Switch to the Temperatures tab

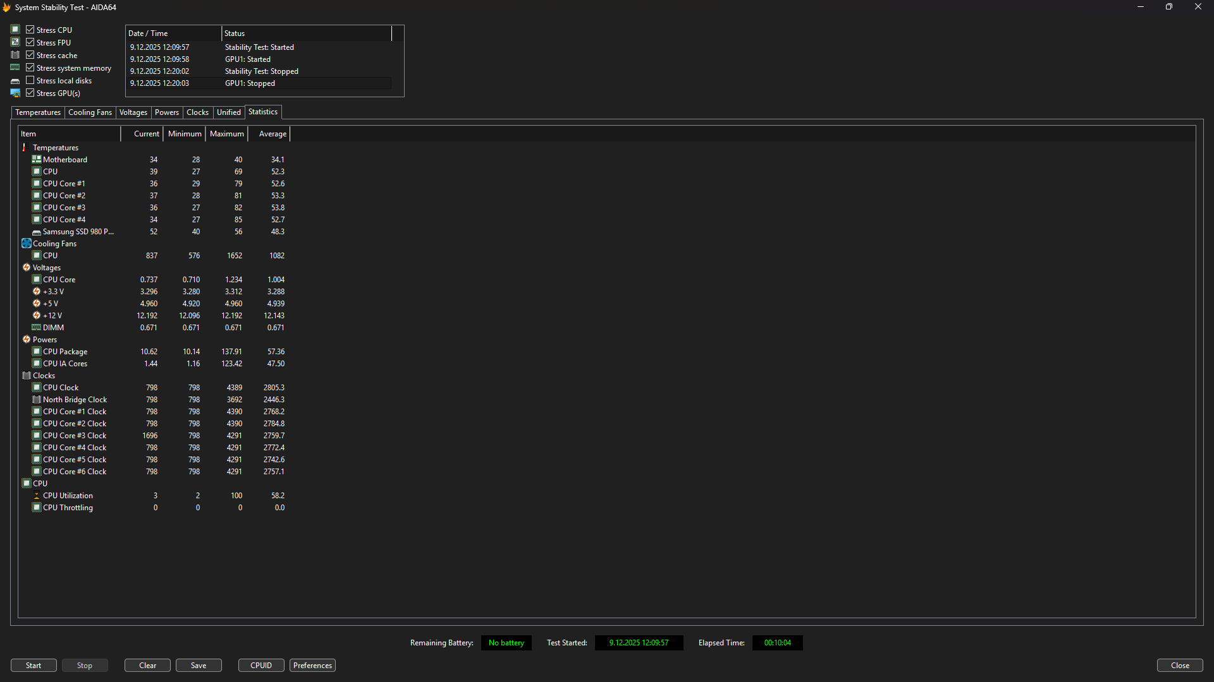point(38,112)
